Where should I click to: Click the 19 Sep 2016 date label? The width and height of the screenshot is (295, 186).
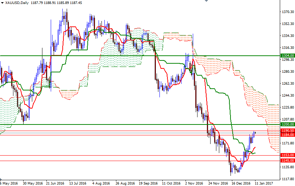click(x=148, y=183)
